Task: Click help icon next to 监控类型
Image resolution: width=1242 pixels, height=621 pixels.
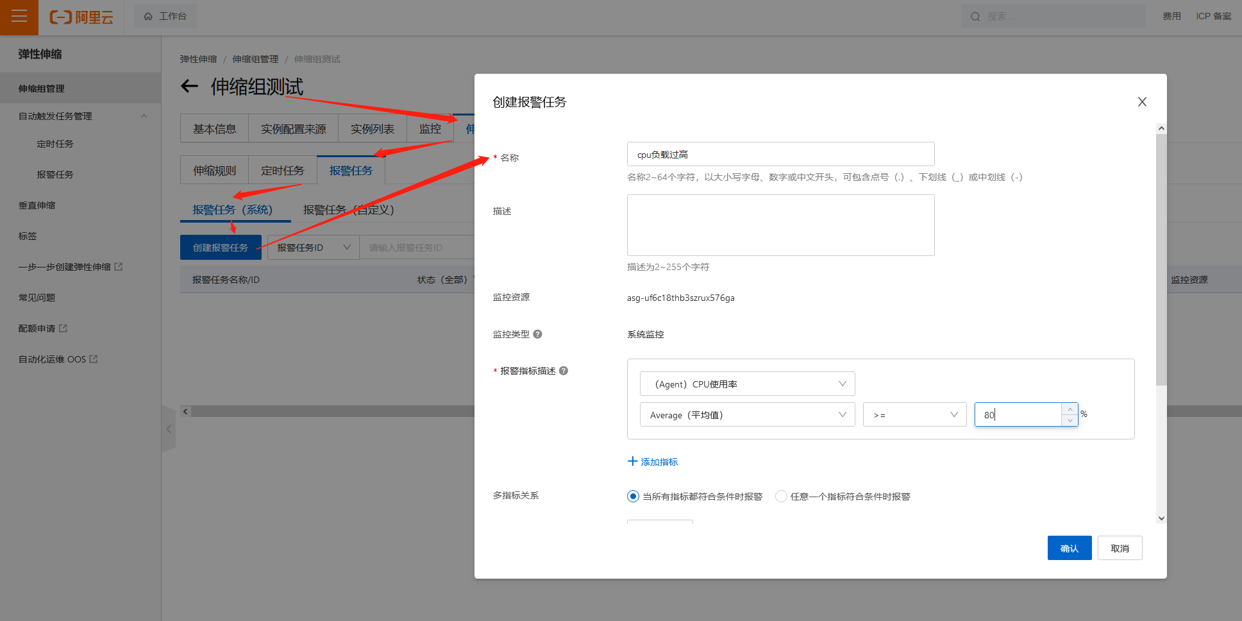Action: point(538,334)
